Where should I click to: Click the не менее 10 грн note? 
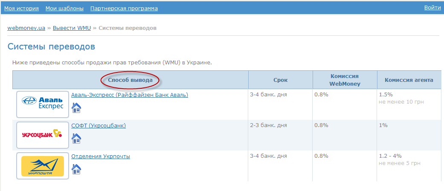click(401, 102)
